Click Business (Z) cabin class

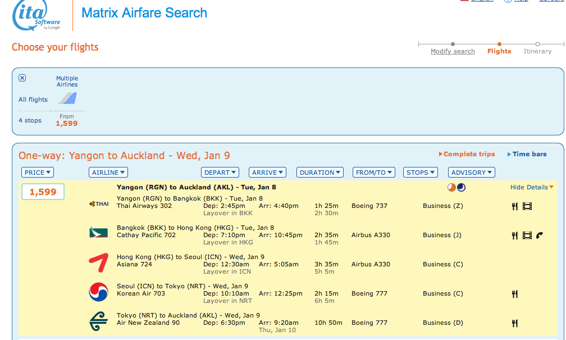443,206
